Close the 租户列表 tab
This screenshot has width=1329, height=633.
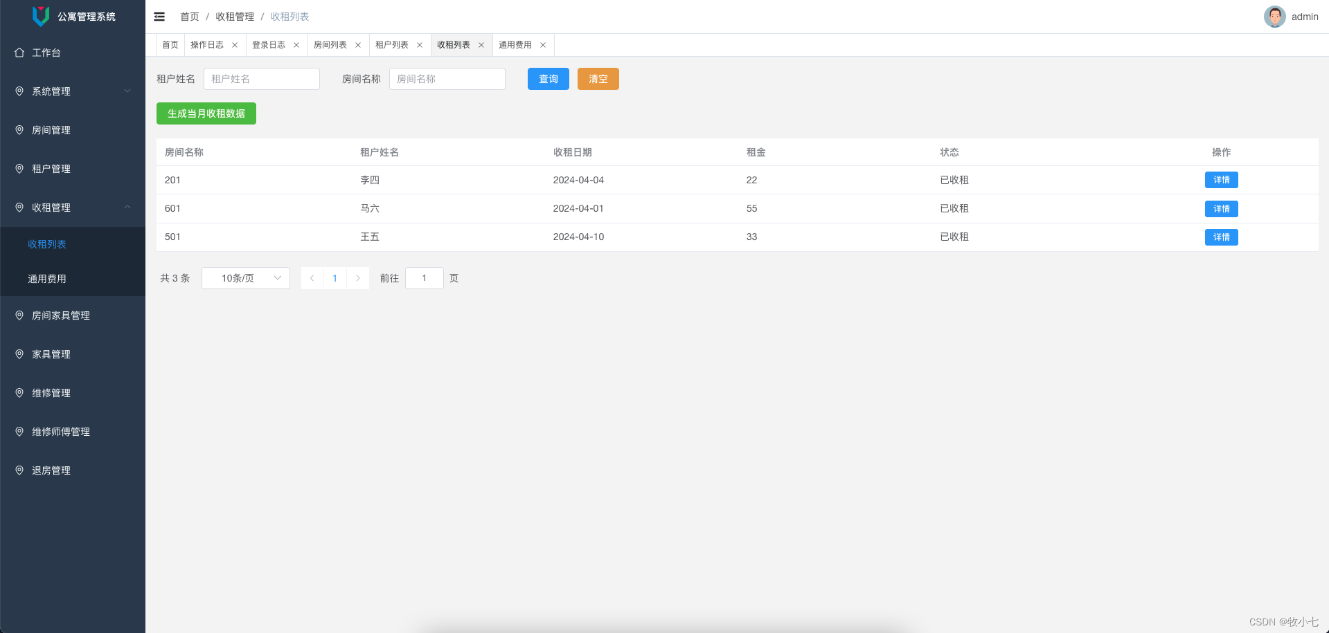(x=420, y=45)
